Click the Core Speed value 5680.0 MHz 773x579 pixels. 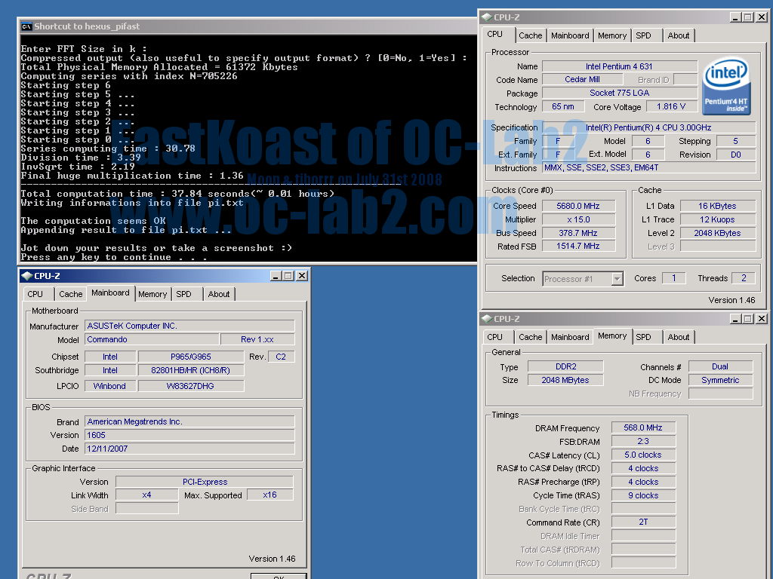(x=578, y=206)
